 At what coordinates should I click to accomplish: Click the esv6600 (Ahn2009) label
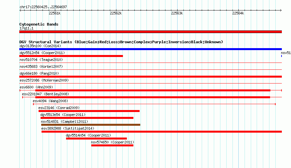[36, 87]
